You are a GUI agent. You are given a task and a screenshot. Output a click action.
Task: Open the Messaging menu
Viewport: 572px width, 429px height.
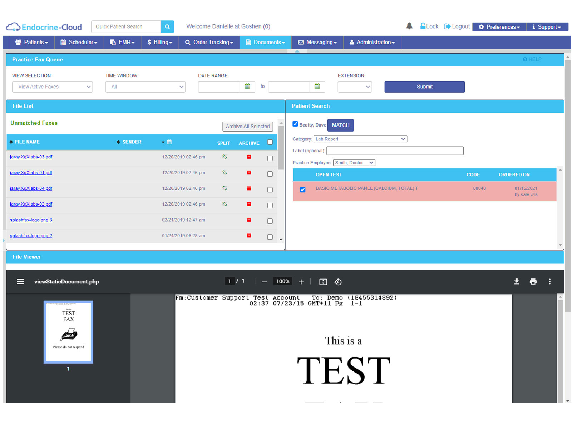tap(317, 42)
